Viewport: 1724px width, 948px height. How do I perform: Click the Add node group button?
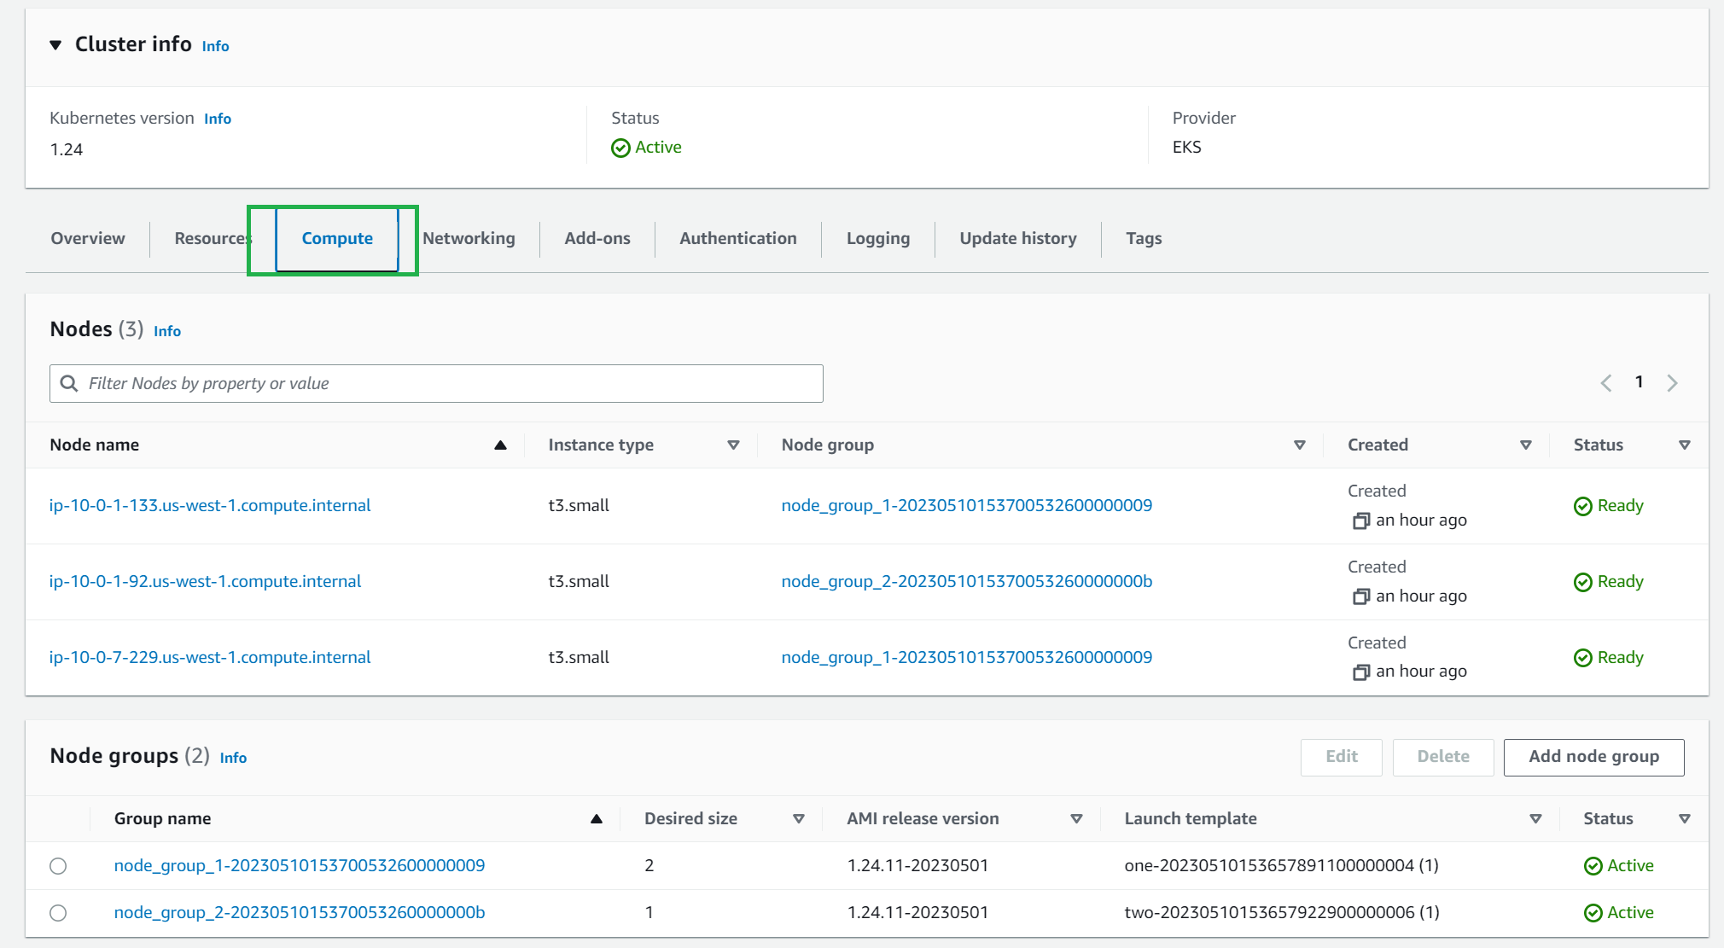(1593, 757)
